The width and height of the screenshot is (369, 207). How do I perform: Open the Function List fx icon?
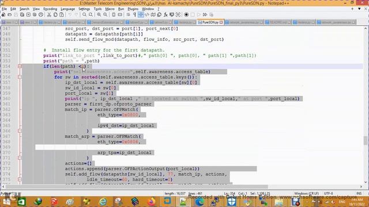pyautogui.click(x=165, y=14)
